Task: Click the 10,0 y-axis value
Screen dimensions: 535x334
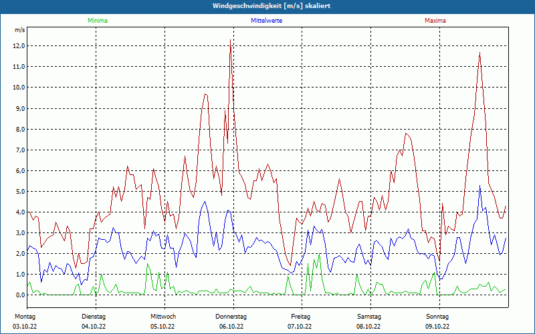Action: 19,88
